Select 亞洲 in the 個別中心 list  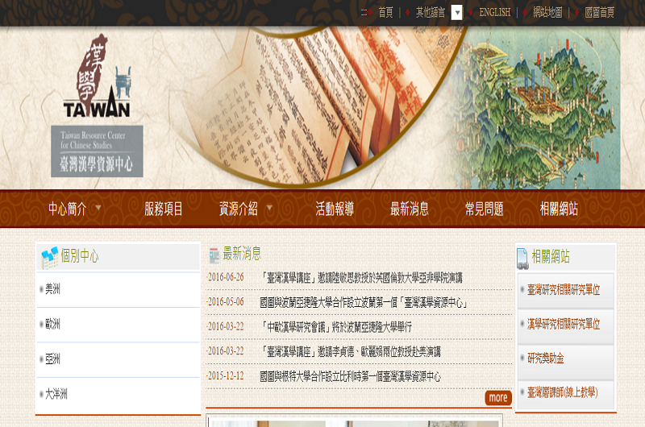[x=52, y=359]
